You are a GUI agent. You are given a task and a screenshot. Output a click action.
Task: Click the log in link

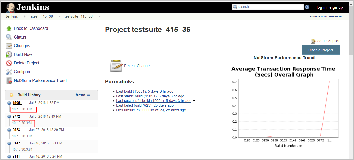pyautogui.click(x=321, y=7)
